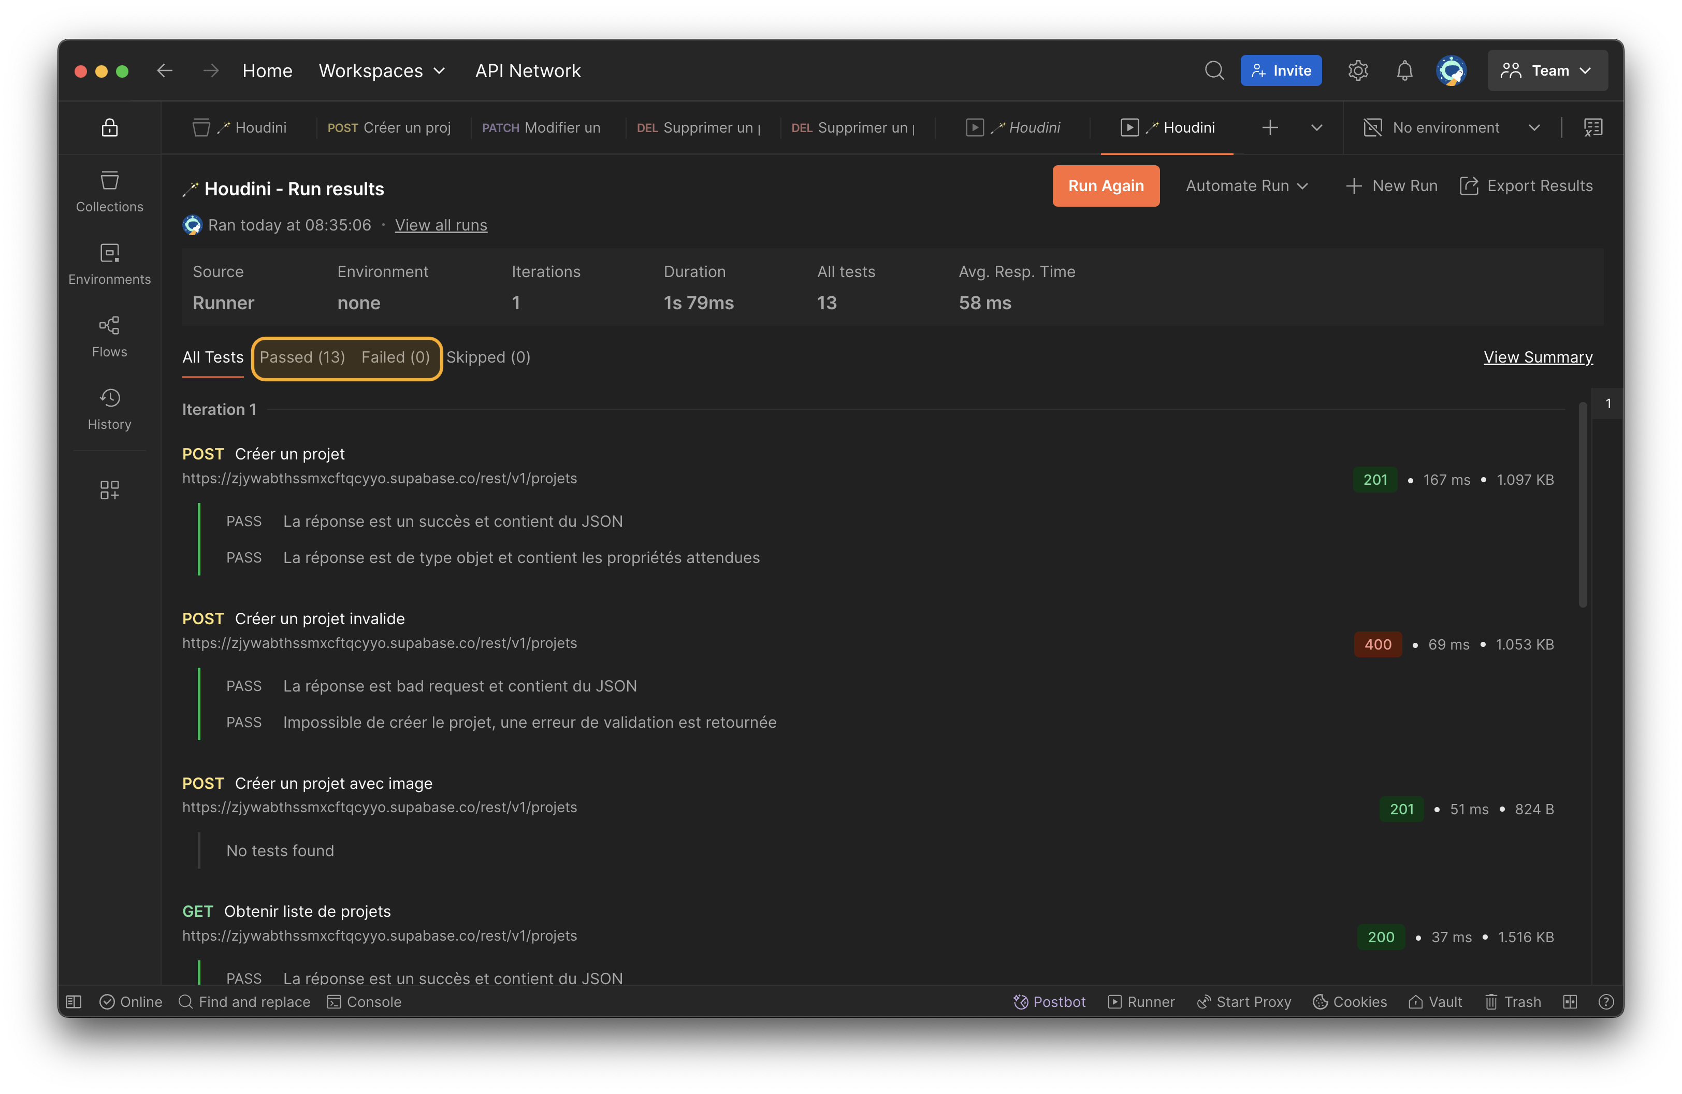Screen dimensions: 1682x1094
Task: Open the Team dropdown
Action: [1547, 70]
